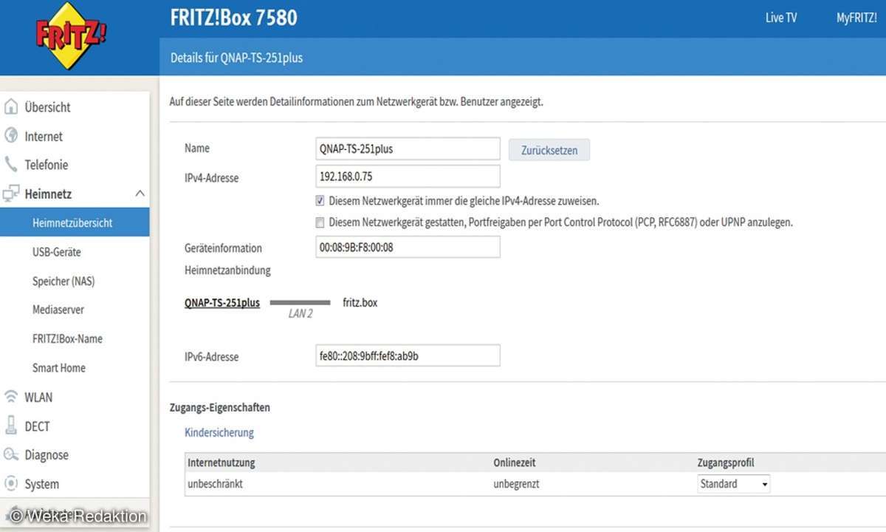This screenshot has height=532, width=886.
Task: Click the Diagnose icon
Action: [11, 454]
